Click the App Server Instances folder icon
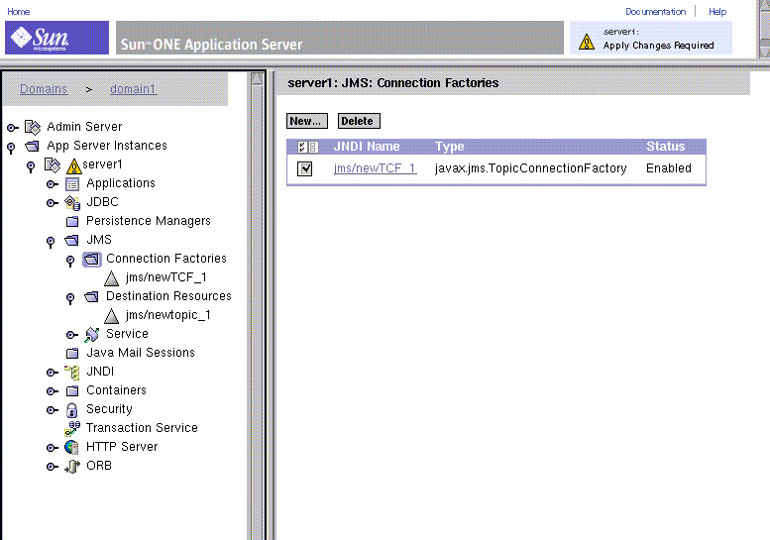This screenshot has height=540, width=770. 32,146
